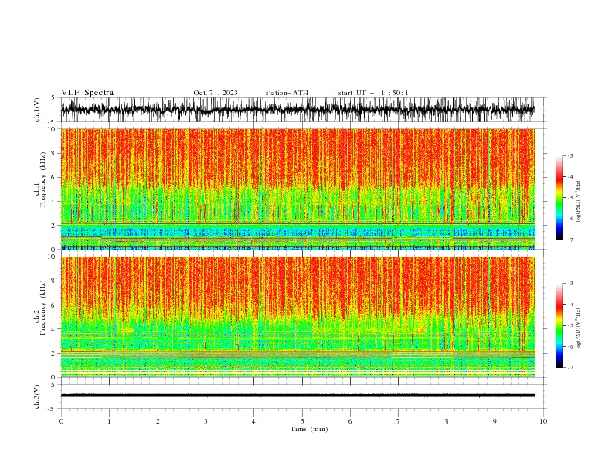Select the date text "Oct. 7 , 2023"
This screenshot has height=473, width=612.
tap(216, 93)
